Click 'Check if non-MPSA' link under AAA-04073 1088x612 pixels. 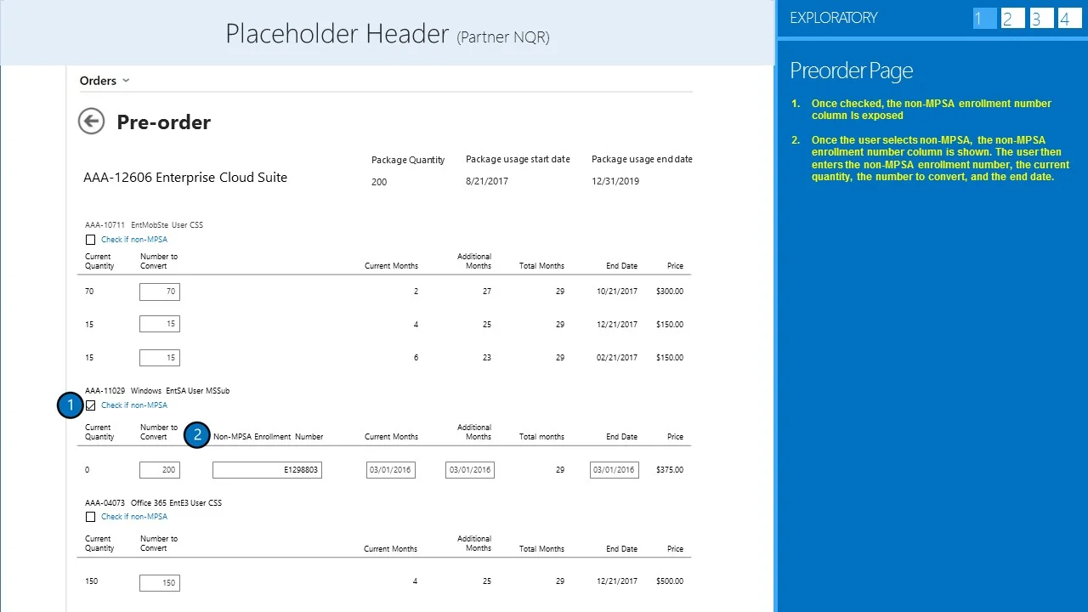point(134,517)
